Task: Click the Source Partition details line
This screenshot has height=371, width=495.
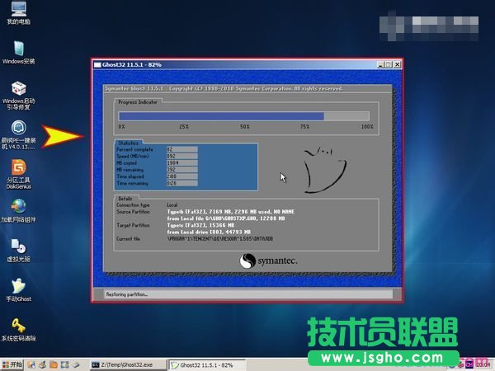Action: 230,212
